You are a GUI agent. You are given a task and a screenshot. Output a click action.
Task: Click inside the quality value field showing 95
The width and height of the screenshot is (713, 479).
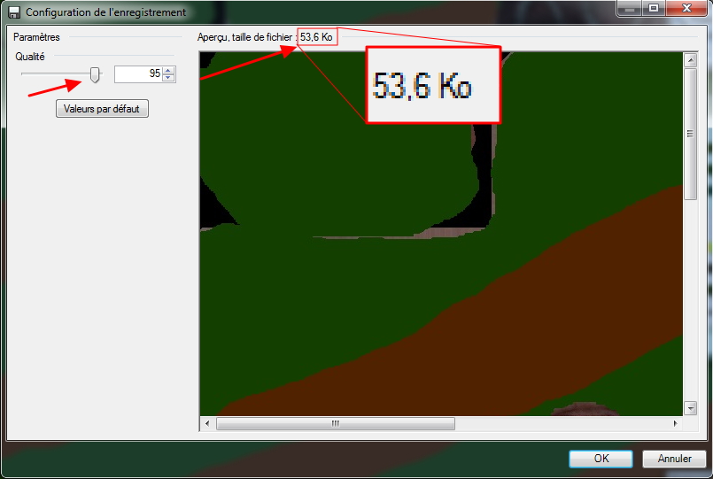(x=137, y=74)
